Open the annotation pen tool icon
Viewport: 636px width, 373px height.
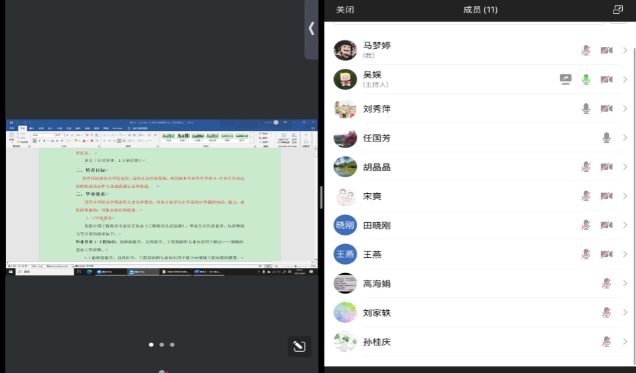[x=299, y=347]
